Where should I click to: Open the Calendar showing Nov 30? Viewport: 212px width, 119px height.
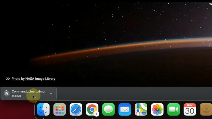[190, 109]
